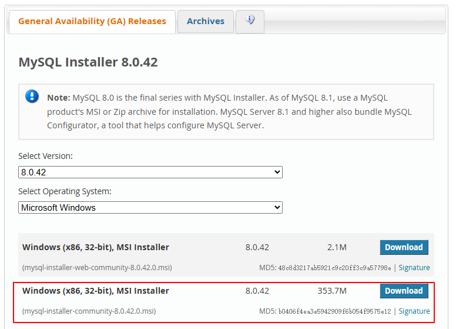Click the MySQL Installer 8.0.42 heading

[88, 62]
